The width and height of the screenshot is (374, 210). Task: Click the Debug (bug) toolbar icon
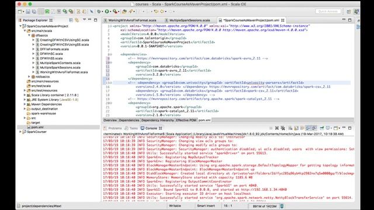(99, 12)
